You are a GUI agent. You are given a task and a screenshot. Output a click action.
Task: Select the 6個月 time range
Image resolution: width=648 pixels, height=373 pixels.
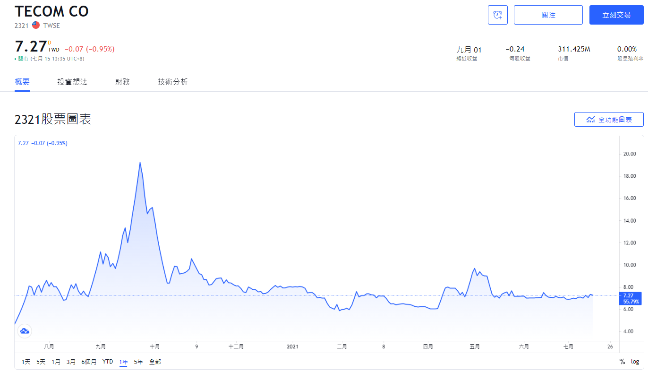click(89, 362)
